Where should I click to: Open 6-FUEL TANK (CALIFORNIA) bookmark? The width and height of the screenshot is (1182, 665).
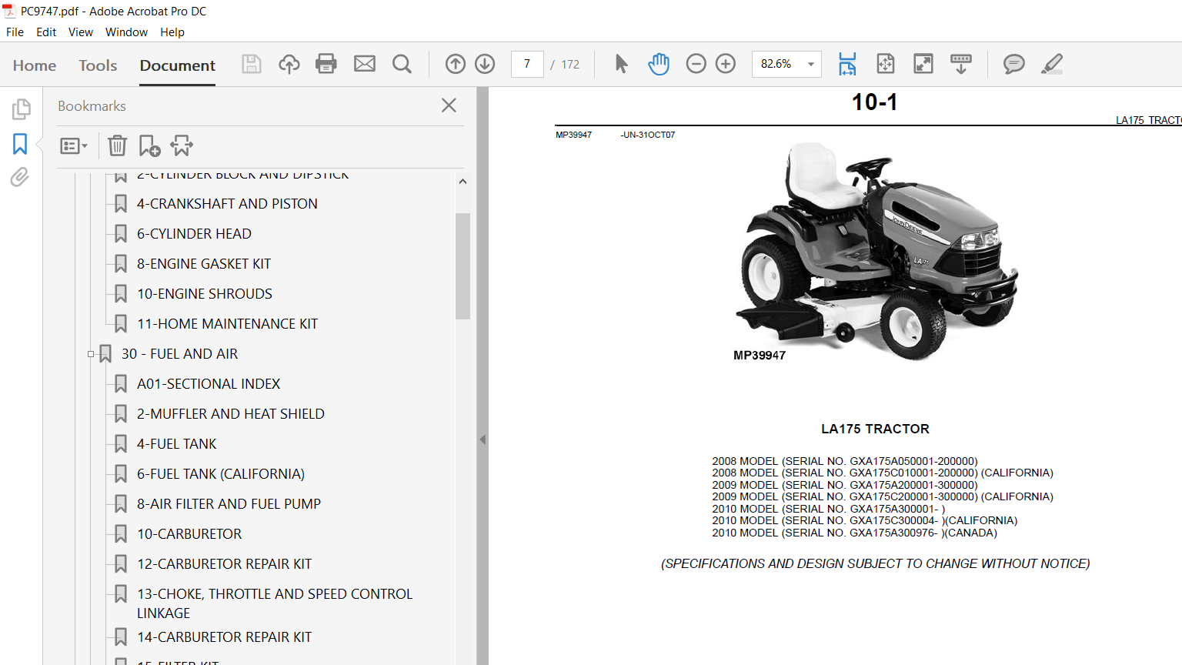pyautogui.click(x=221, y=474)
